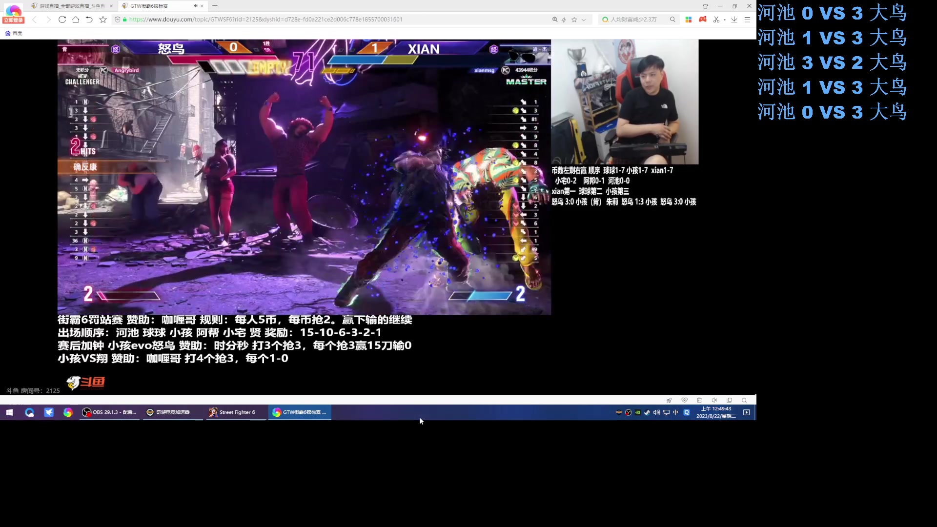Viewport: 937px width, 527px height.
Task: Click the wings badge tray icon
Action: (619, 412)
